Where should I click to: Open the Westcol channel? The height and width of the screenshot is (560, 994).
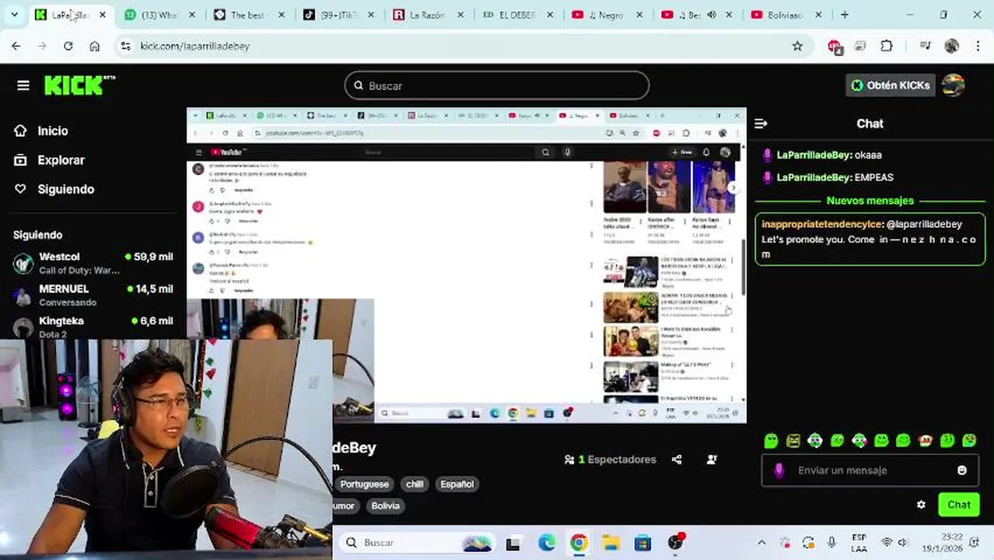(93, 263)
